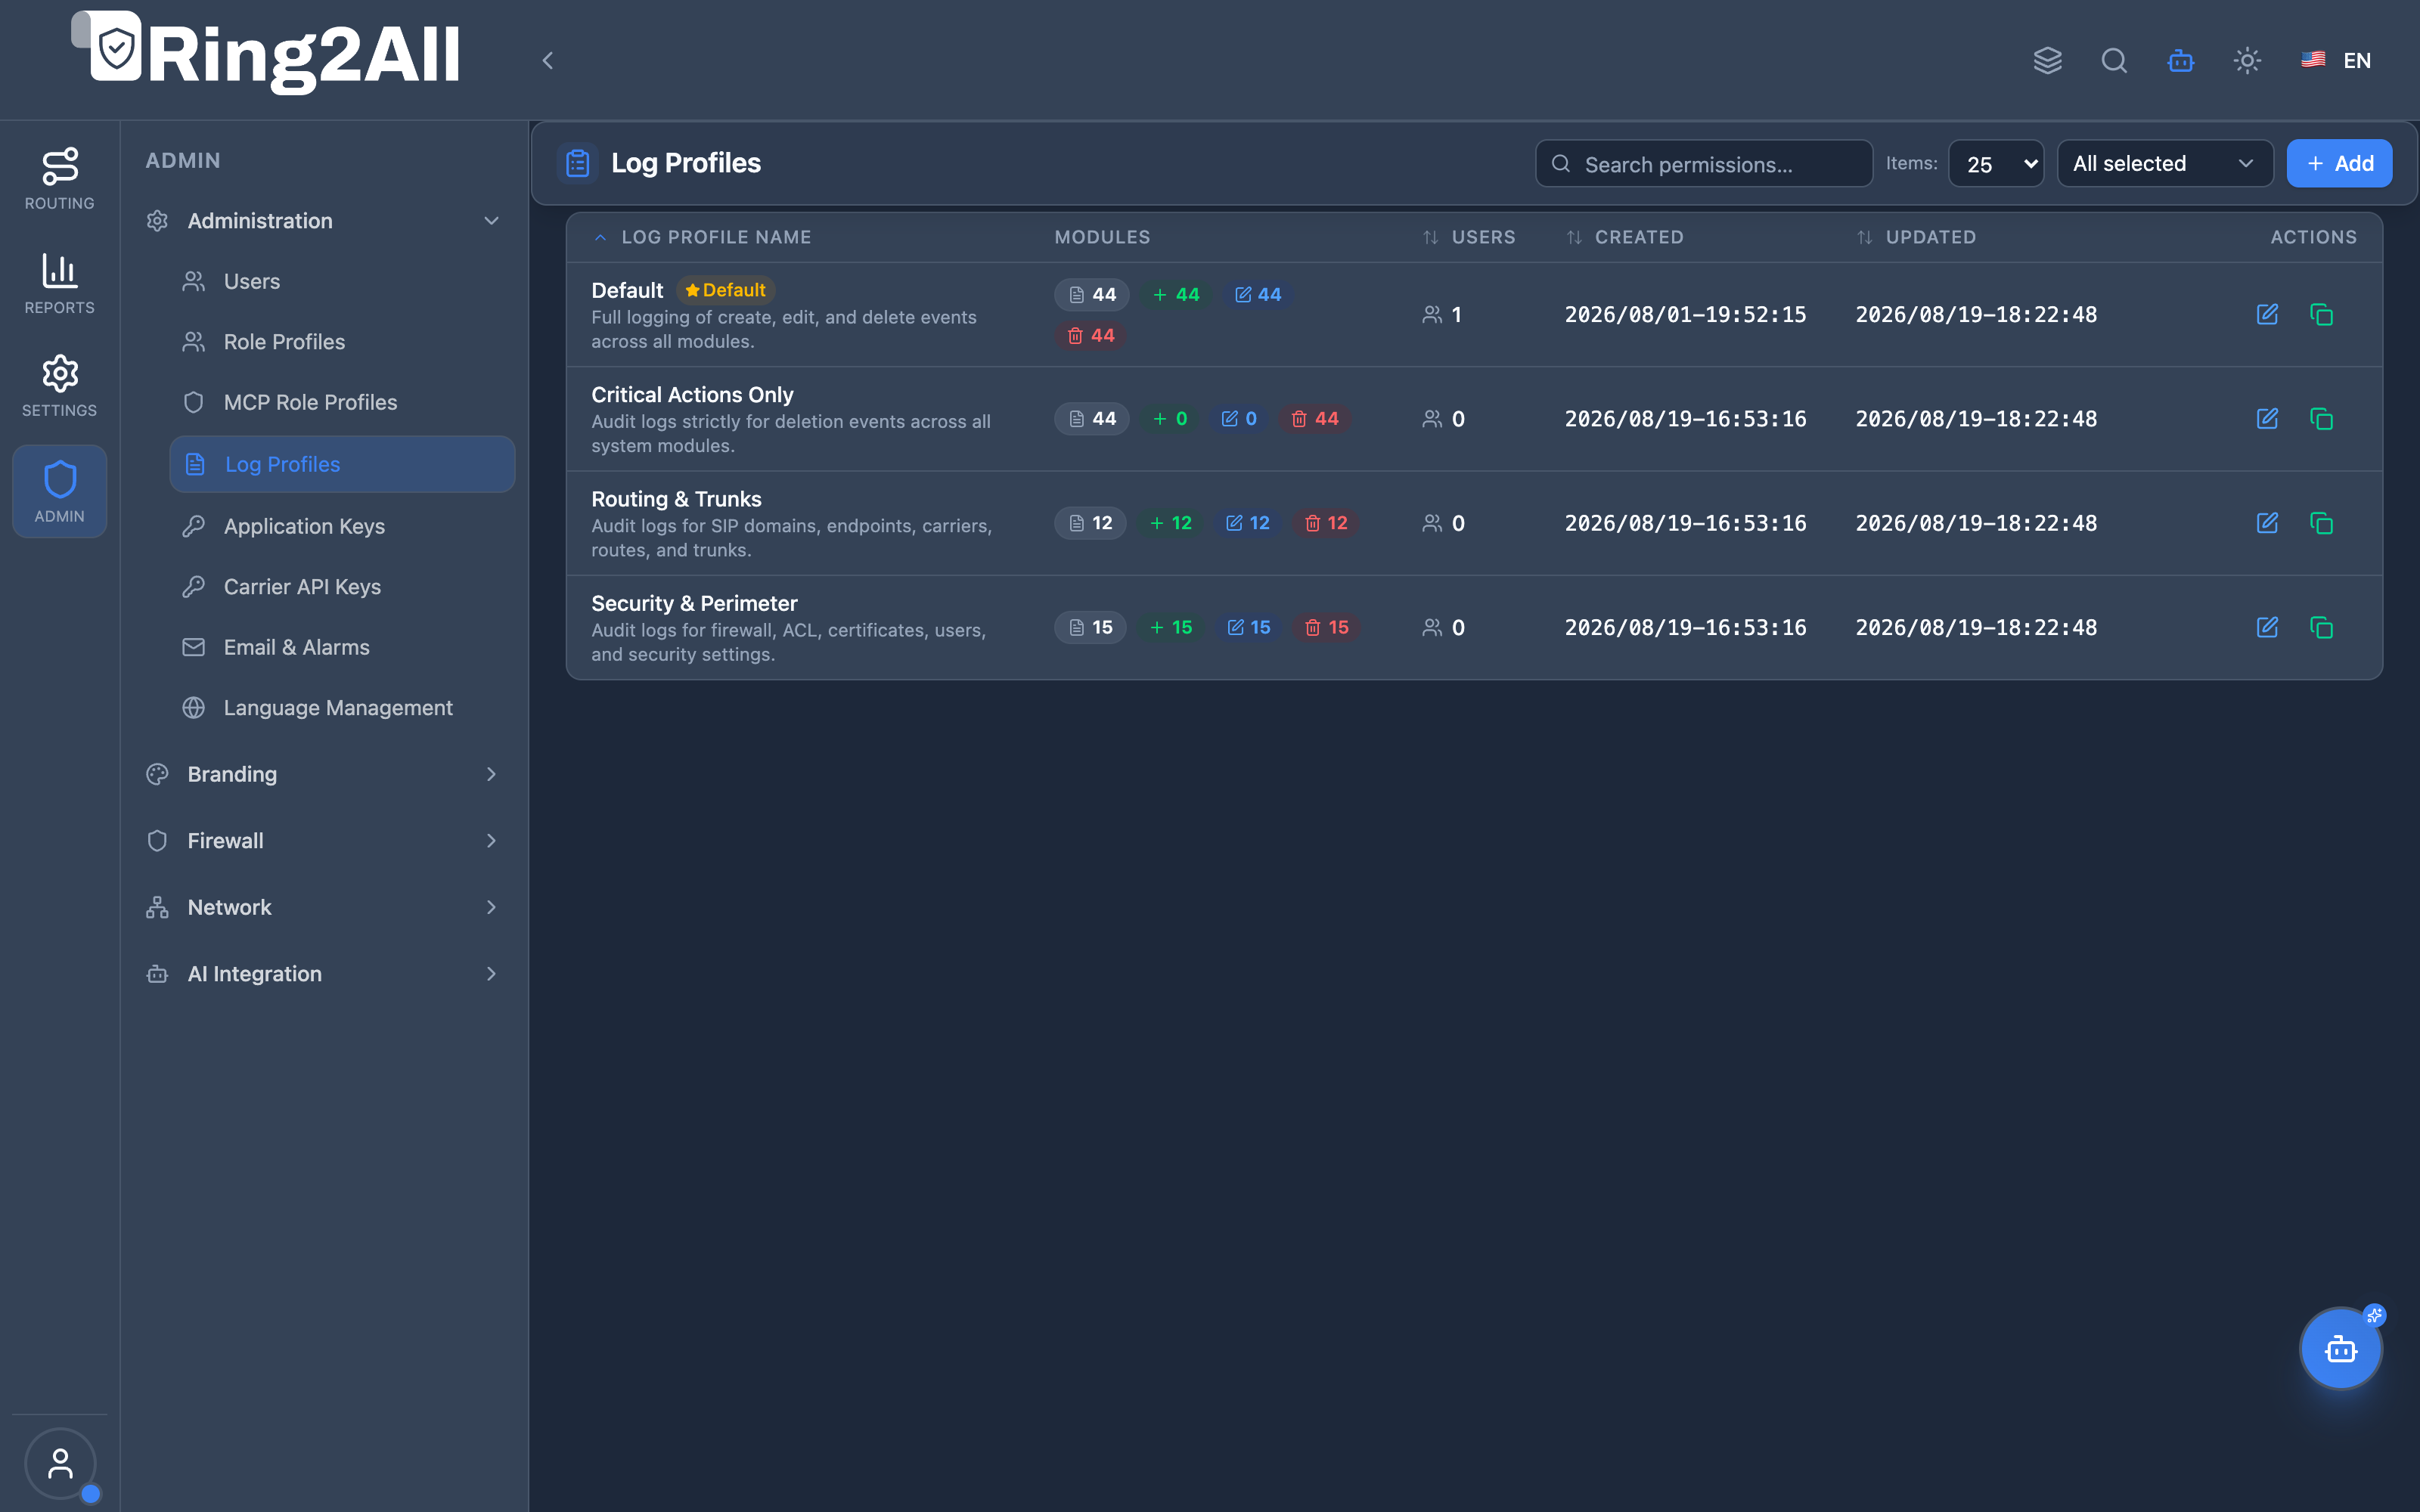2420x1512 pixels.
Task: Open the EN language selector
Action: pos(2336,61)
